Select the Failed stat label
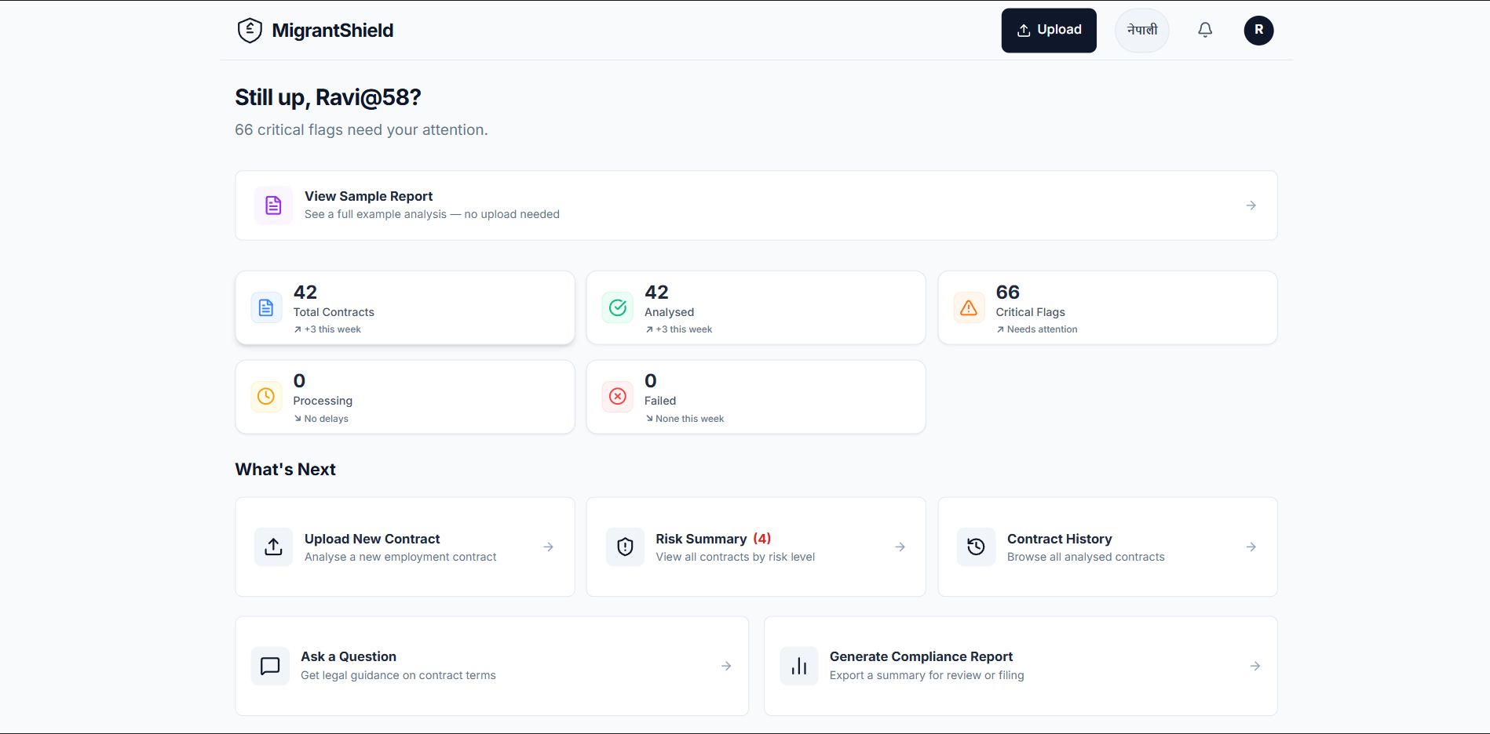This screenshot has width=1490, height=734. 660,401
